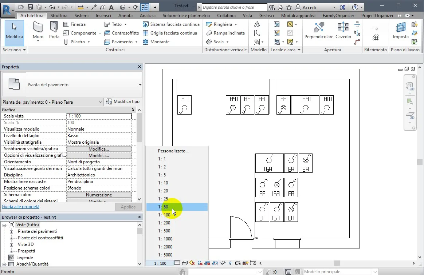Click the Applica button
Image resolution: width=424 pixels, height=275 pixels.
128,207
